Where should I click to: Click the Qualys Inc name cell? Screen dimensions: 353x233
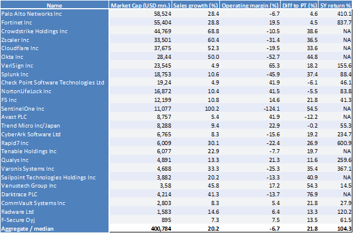pos(15,160)
